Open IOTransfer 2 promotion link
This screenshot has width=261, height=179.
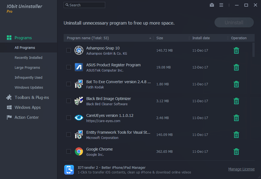112,167
